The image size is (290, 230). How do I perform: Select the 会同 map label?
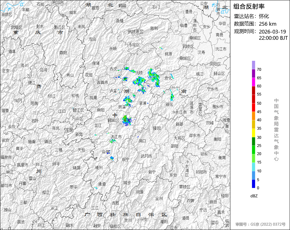pyautogui.click(x=105, y=152)
